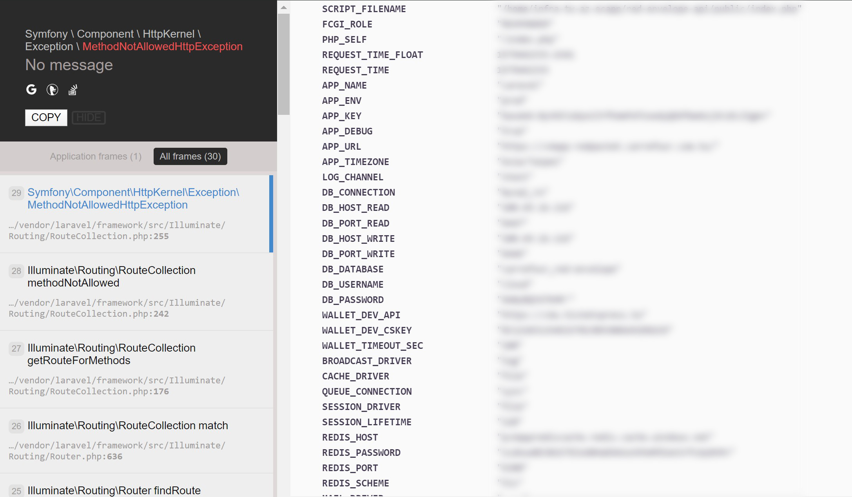
Task: Click the BROADCAST_DRIVER variable name
Action: coord(367,361)
